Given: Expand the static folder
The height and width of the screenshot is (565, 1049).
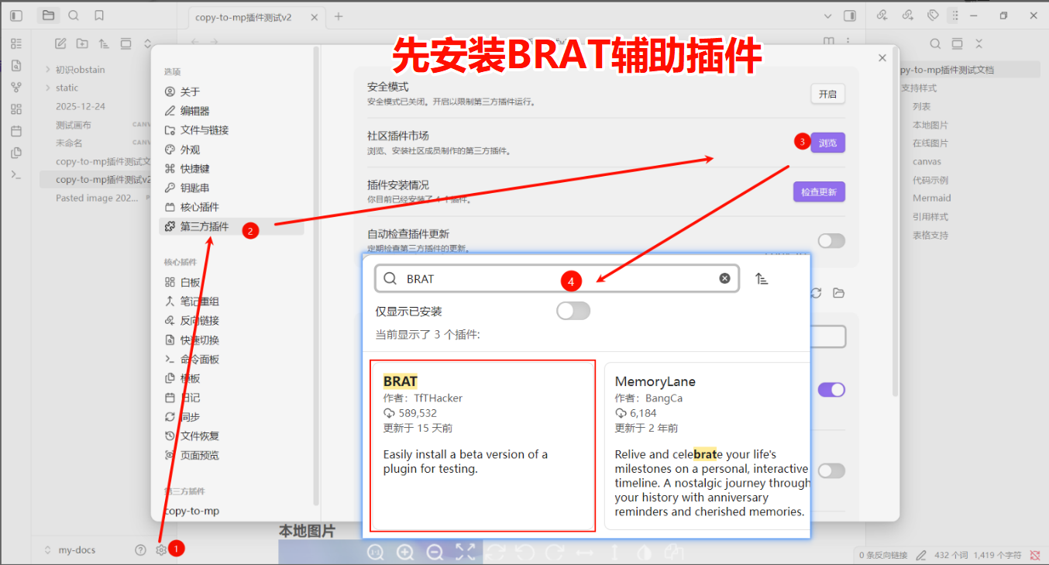Looking at the screenshot, I should tap(48, 88).
